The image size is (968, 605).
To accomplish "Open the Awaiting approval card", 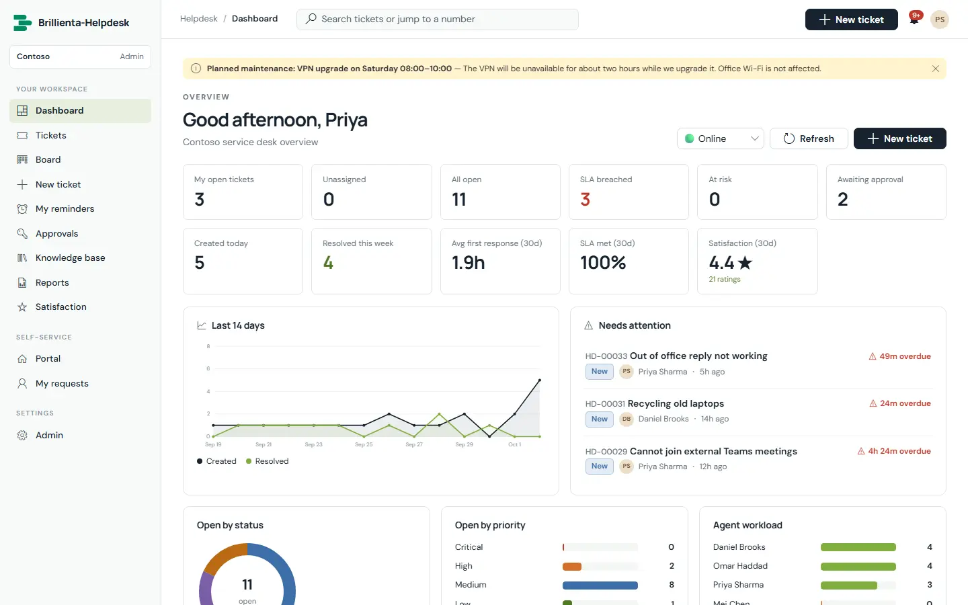I will point(886,192).
